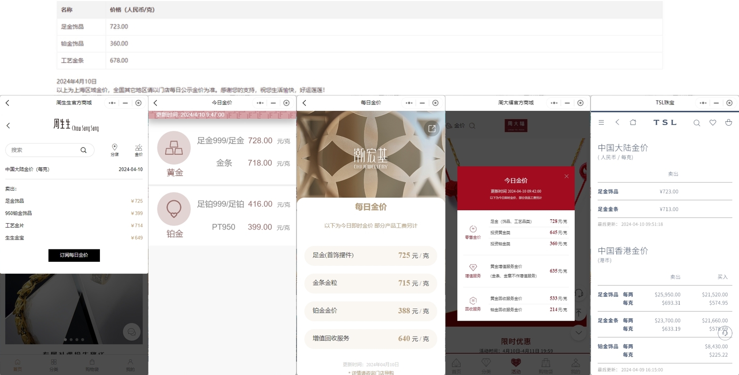Open the 分店 store locator in 周生生
Screen dimensions: 739x375
click(x=114, y=150)
